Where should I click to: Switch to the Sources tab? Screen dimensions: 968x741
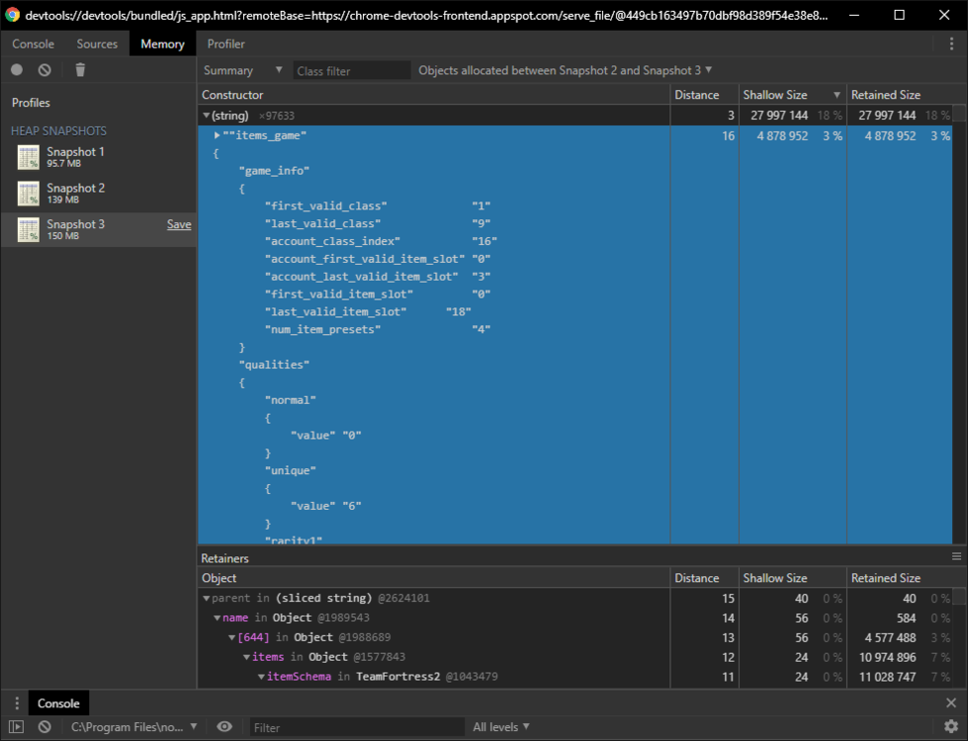coord(97,43)
